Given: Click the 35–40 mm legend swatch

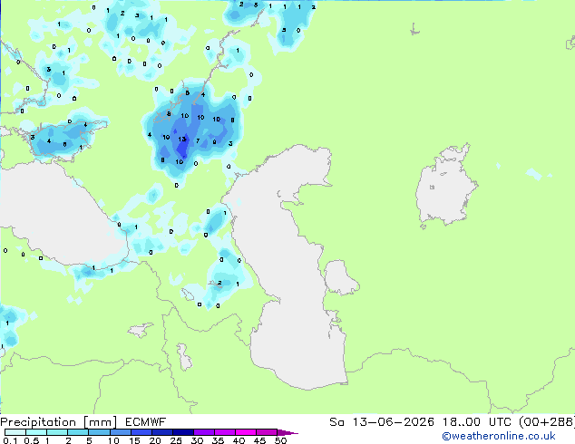Looking at the screenshot, I should [x=224, y=432].
